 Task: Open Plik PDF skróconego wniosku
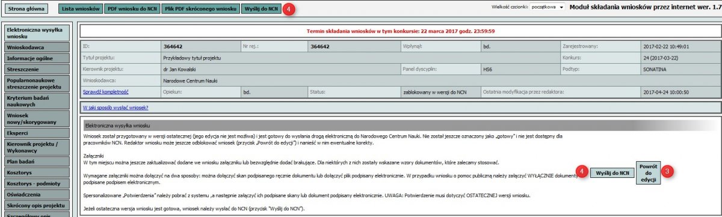click(201, 9)
